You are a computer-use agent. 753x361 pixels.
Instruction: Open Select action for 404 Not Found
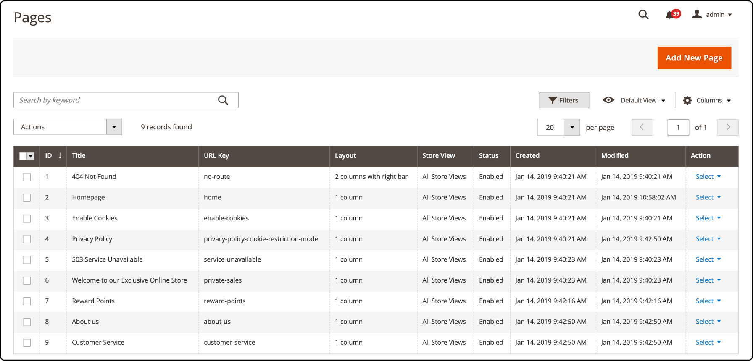708,177
